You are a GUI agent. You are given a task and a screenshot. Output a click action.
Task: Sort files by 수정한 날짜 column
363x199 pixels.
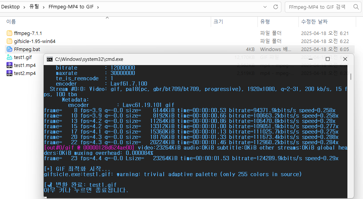314,22
